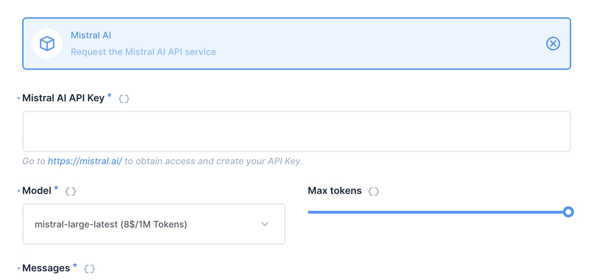Open the https://mistral.ai/ link

(85, 161)
